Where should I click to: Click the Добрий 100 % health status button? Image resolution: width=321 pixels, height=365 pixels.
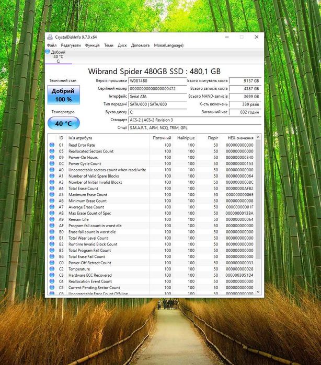click(63, 95)
